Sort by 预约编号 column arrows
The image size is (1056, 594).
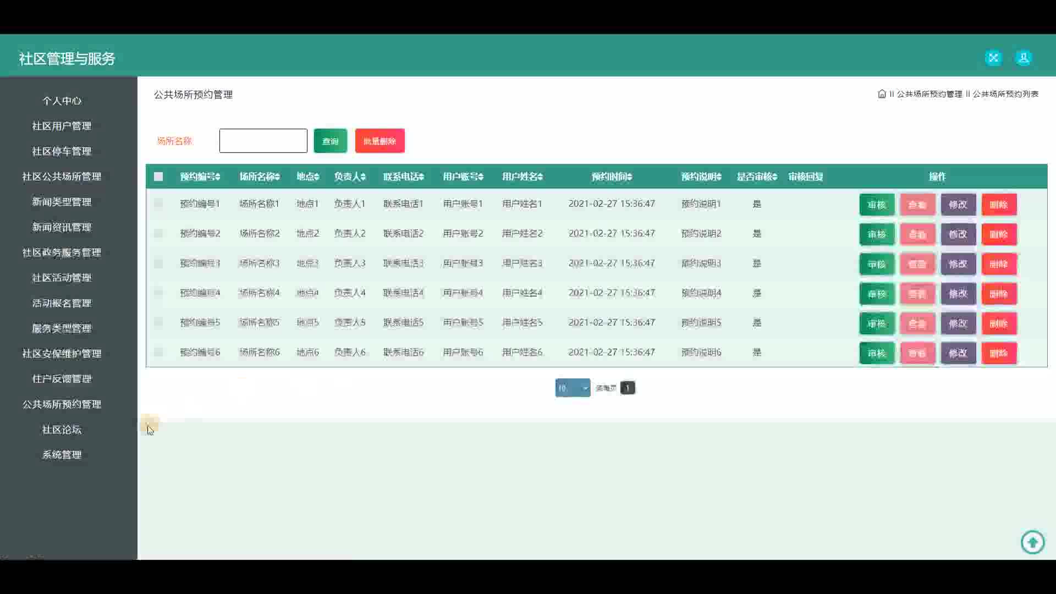click(x=218, y=177)
